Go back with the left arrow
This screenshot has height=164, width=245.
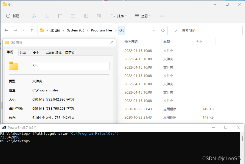6,30
